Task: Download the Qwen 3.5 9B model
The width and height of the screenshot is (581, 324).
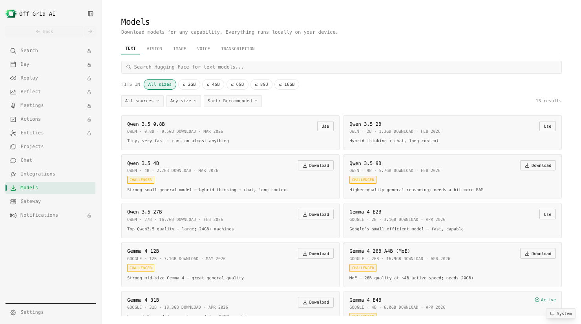Action: point(538,165)
